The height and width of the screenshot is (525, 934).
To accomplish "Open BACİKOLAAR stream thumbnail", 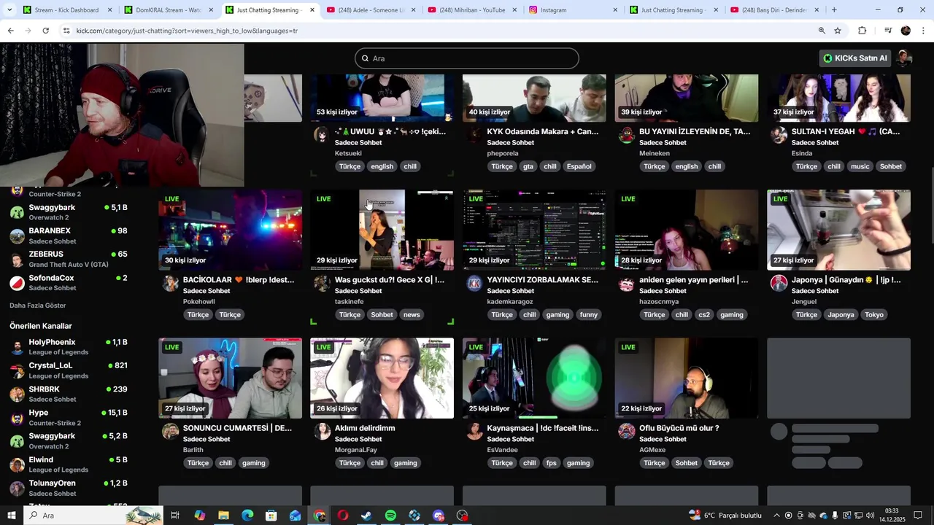I will coord(230,230).
